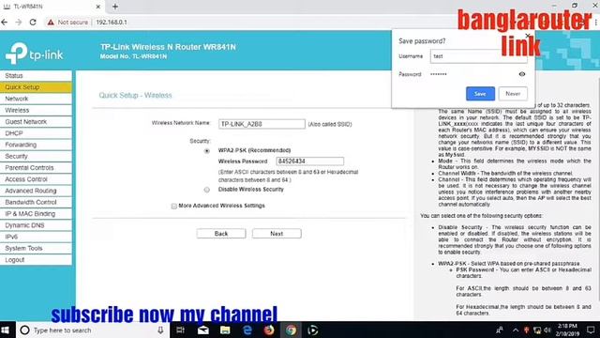Open the Wireless menu item
The image size is (600, 338).
point(36,110)
